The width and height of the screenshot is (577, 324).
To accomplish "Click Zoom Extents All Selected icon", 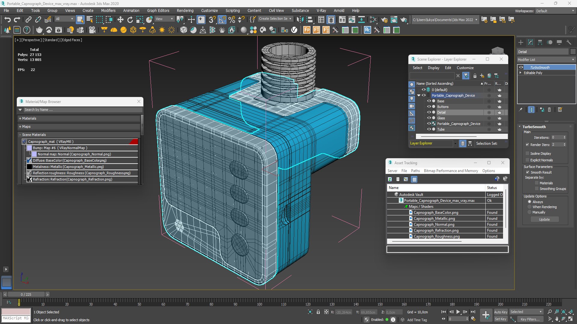I will [571, 312].
